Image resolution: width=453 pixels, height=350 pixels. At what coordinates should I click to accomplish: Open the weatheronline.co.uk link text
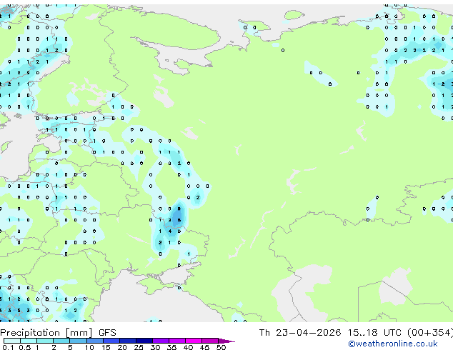point(392,344)
